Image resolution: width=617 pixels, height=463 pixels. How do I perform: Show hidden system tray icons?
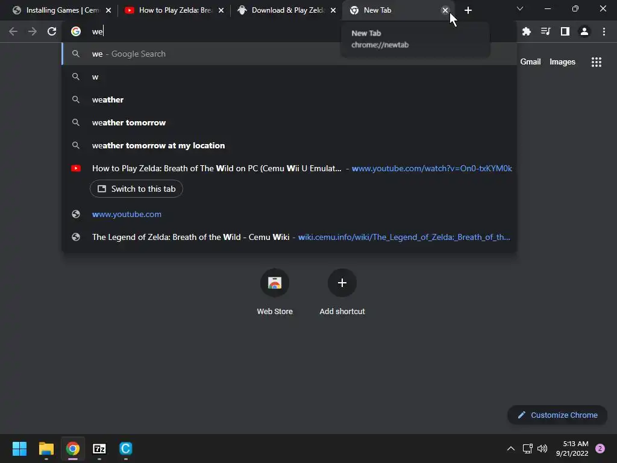click(511, 449)
